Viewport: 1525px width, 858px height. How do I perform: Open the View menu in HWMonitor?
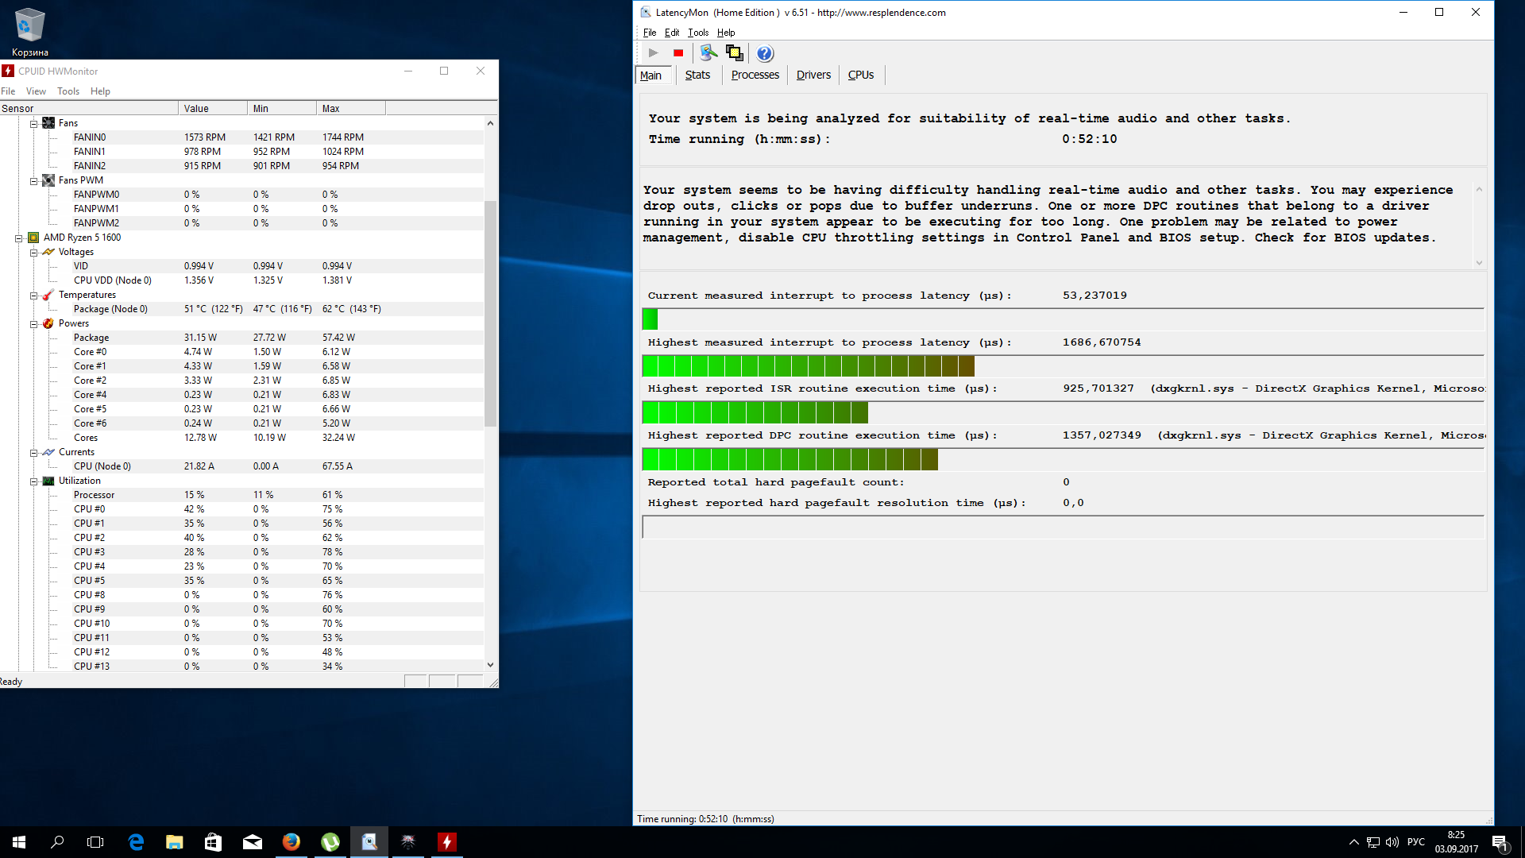pos(36,91)
